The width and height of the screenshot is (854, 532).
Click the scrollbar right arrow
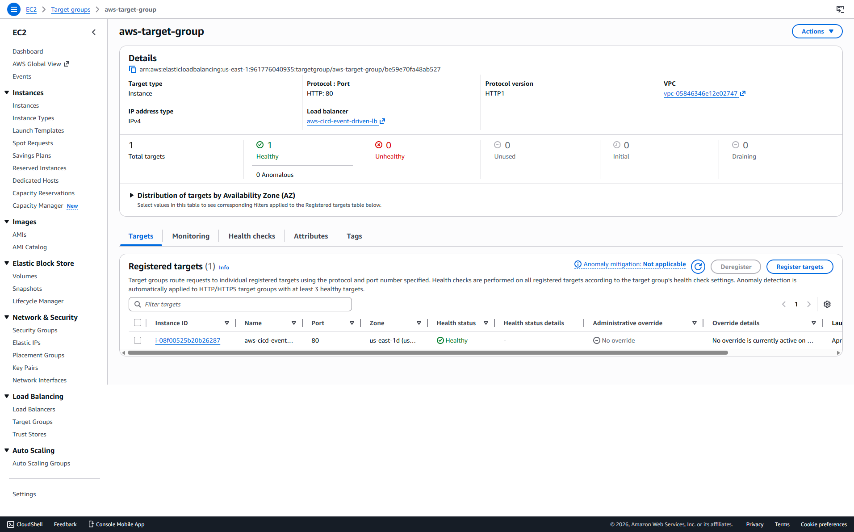(838, 353)
